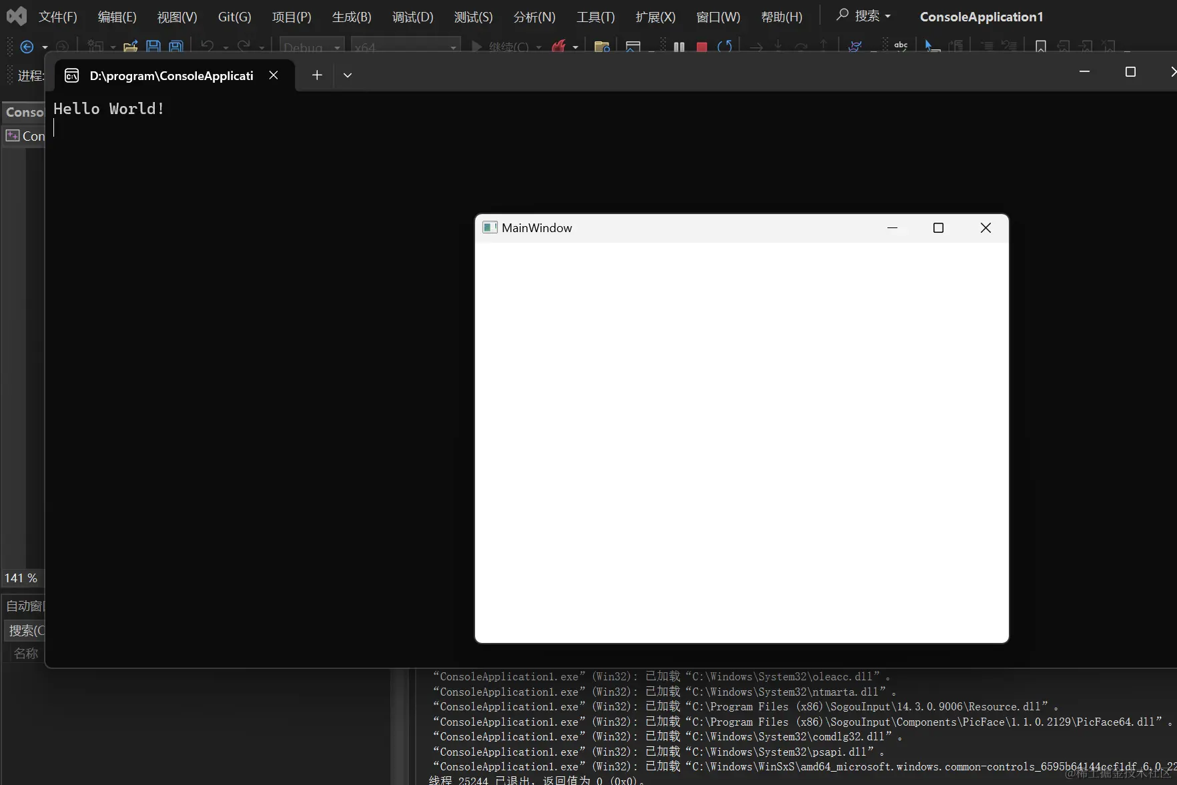This screenshot has height=785, width=1177.
Task: Click the Save All icon
Action: click(x=176, y=47)
